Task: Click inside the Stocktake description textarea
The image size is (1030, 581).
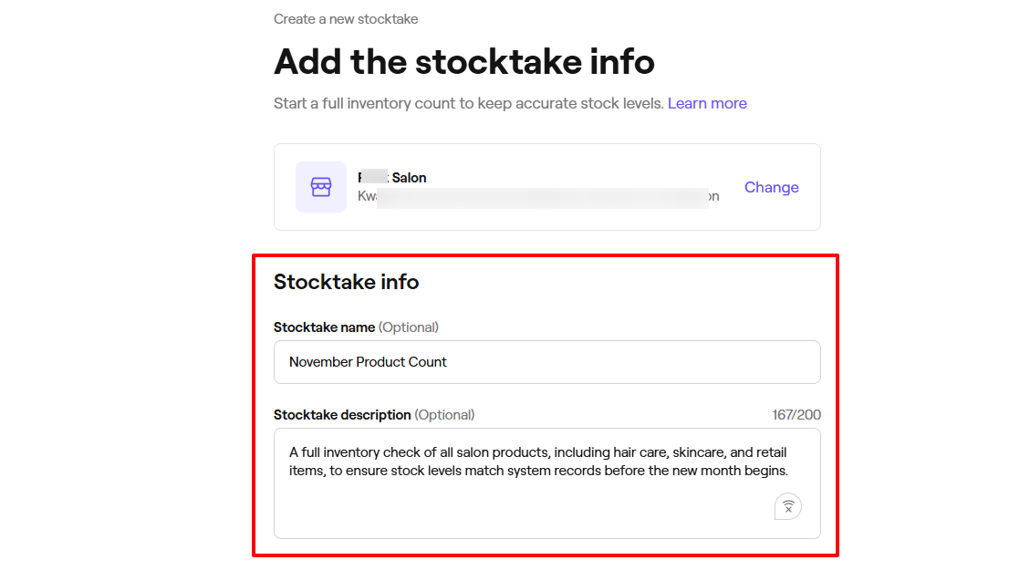Action: [546, 461]
